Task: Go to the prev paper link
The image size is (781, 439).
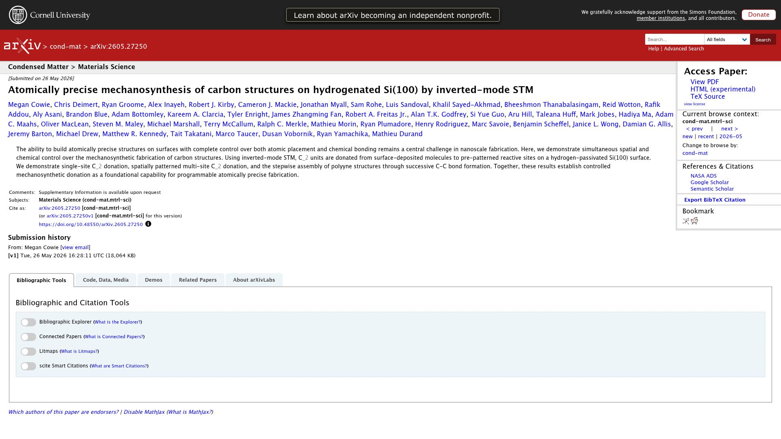Action: click(694, 129)
